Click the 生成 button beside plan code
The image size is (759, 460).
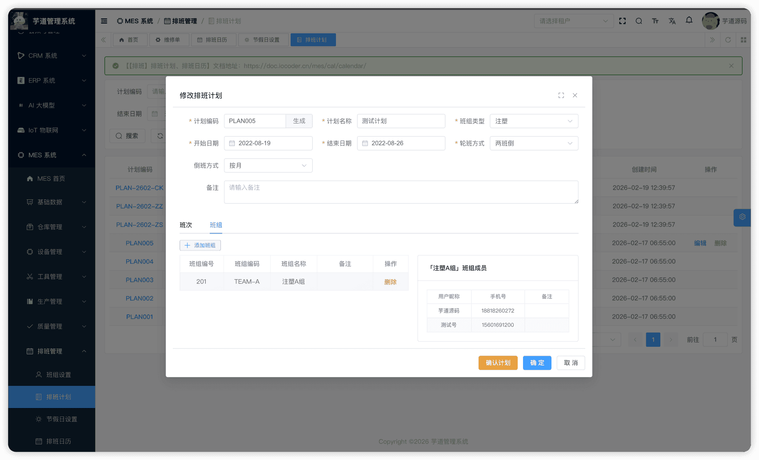299,121
